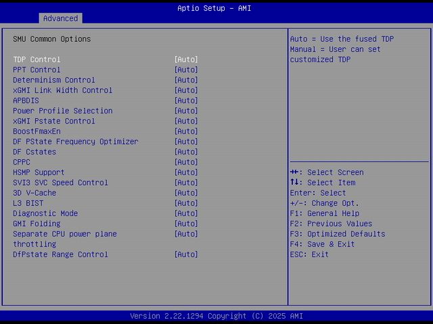This screenshot has height=324, width=433.
Task: Change the CPPC Auto value
Action: pyautogui.click(x=186, y=162)
